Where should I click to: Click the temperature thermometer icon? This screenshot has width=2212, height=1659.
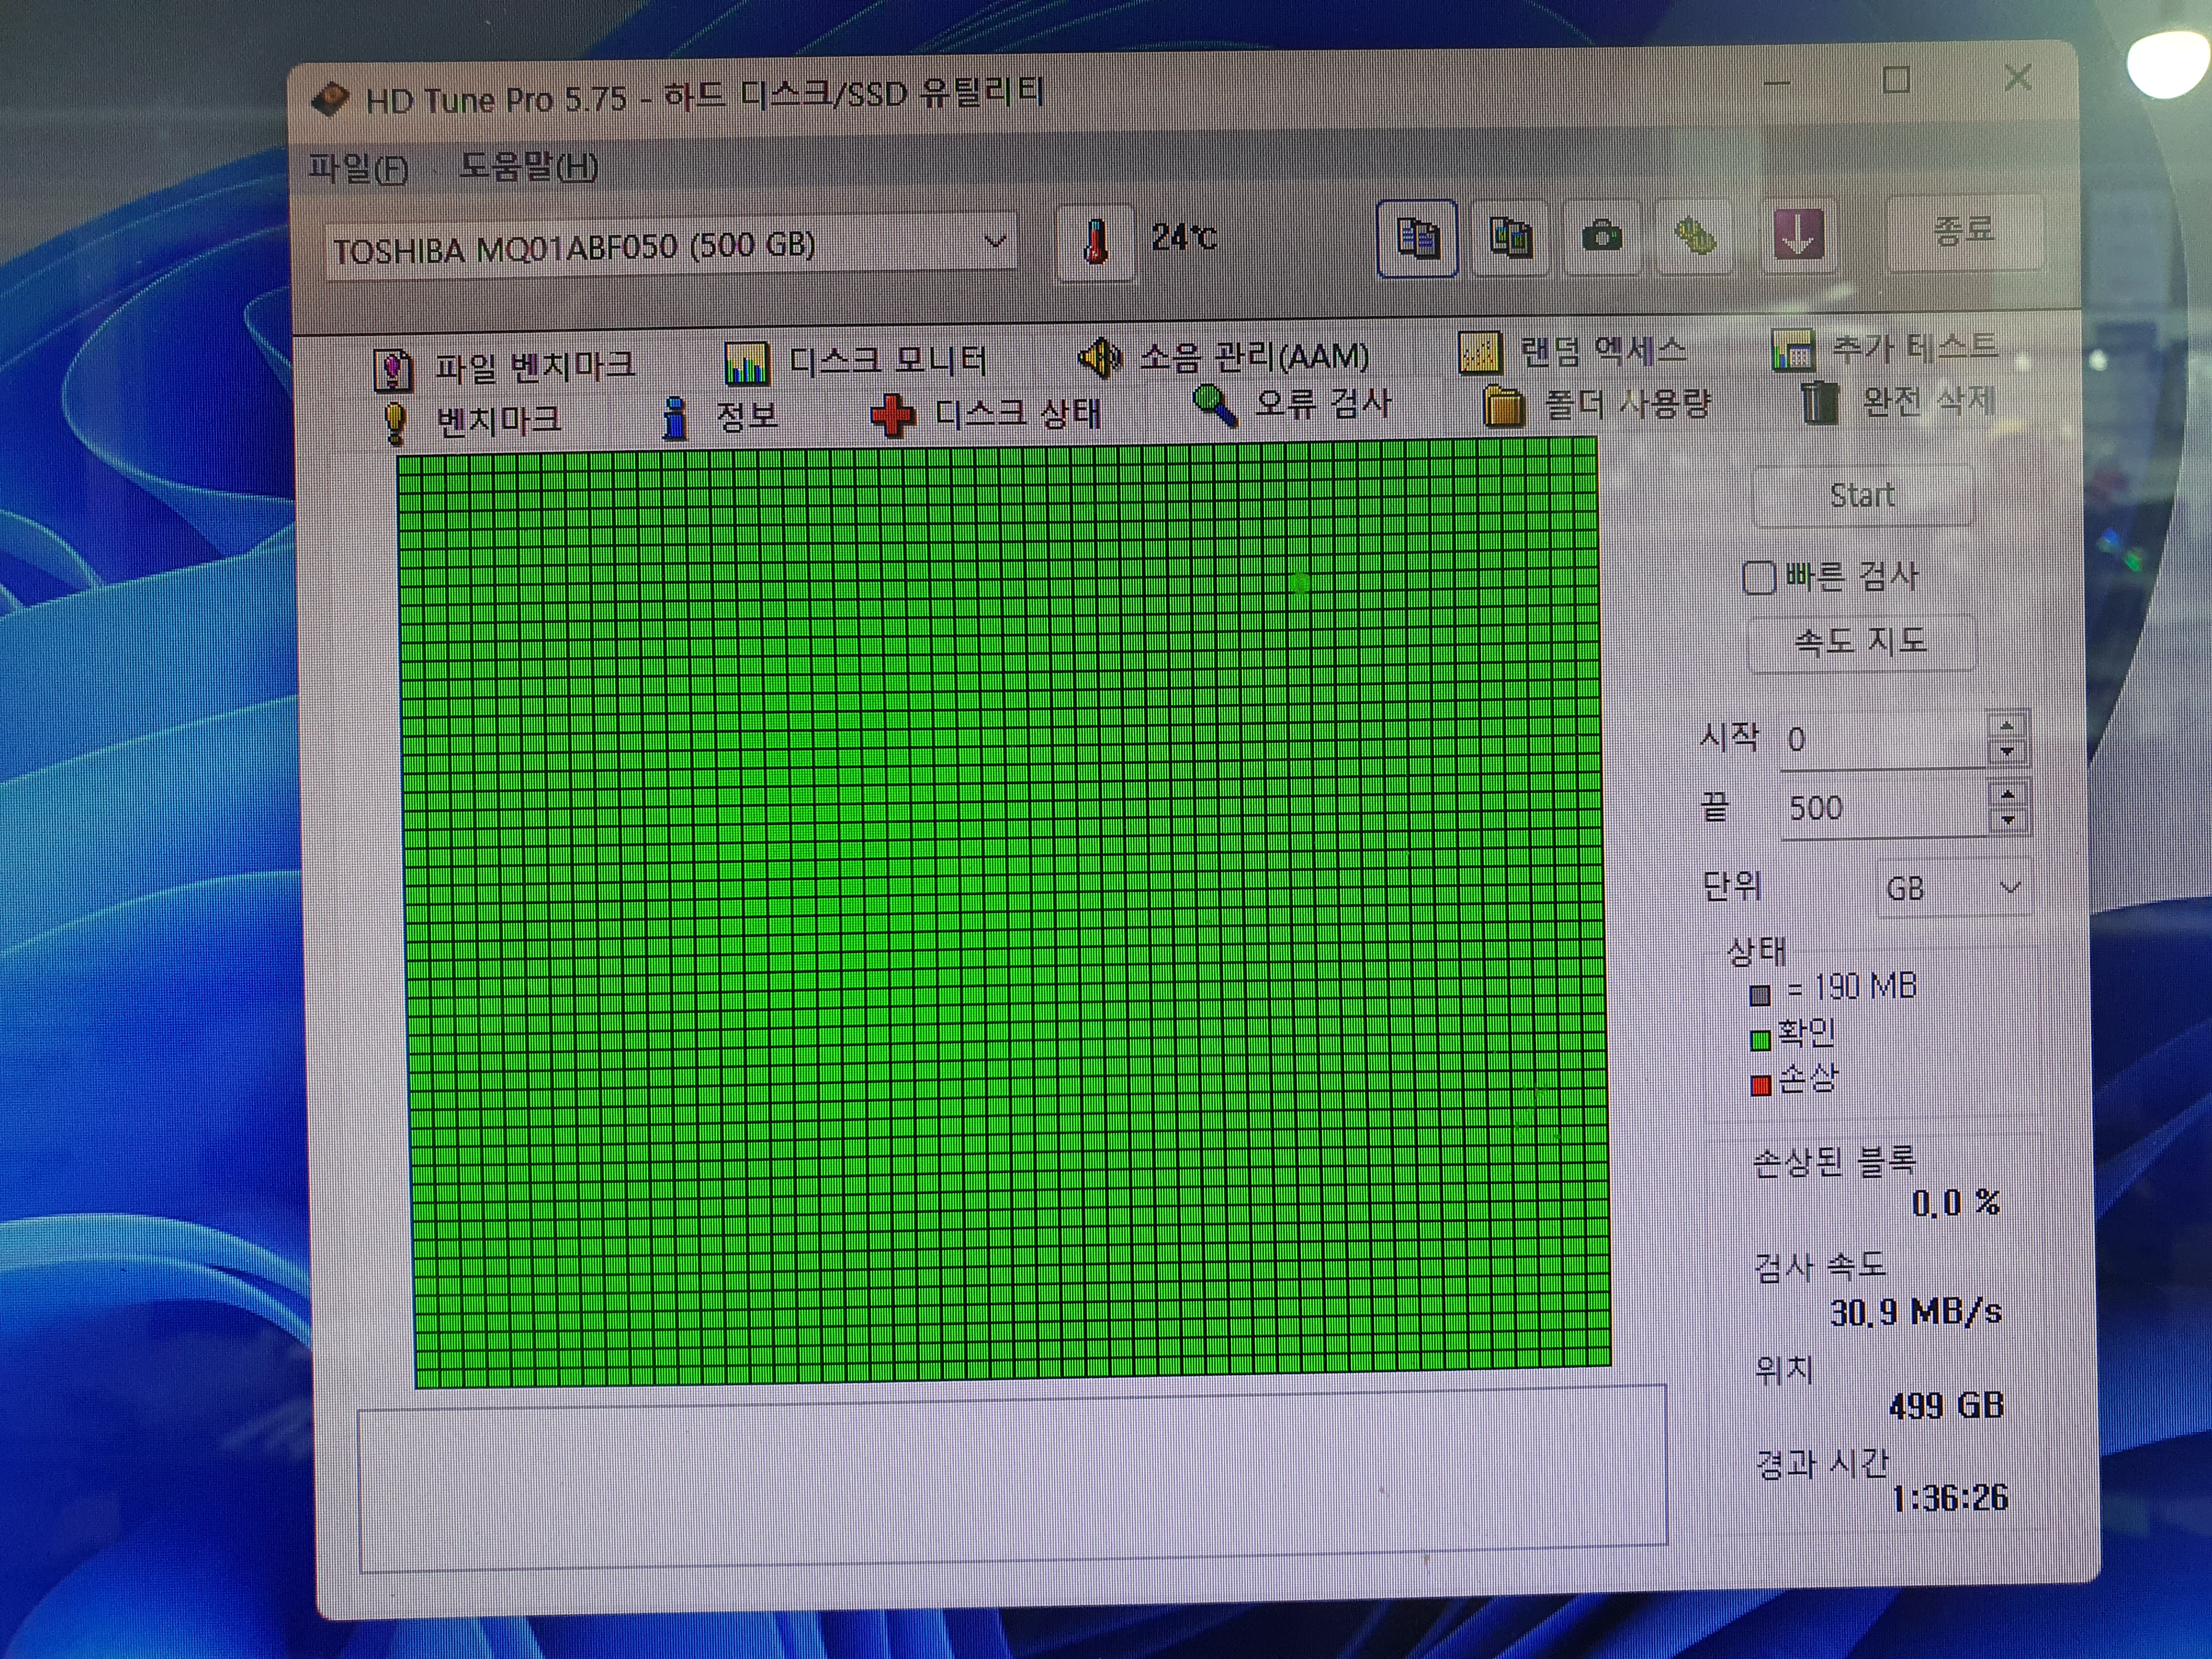pyautogui.click(x=1096, y=243)
